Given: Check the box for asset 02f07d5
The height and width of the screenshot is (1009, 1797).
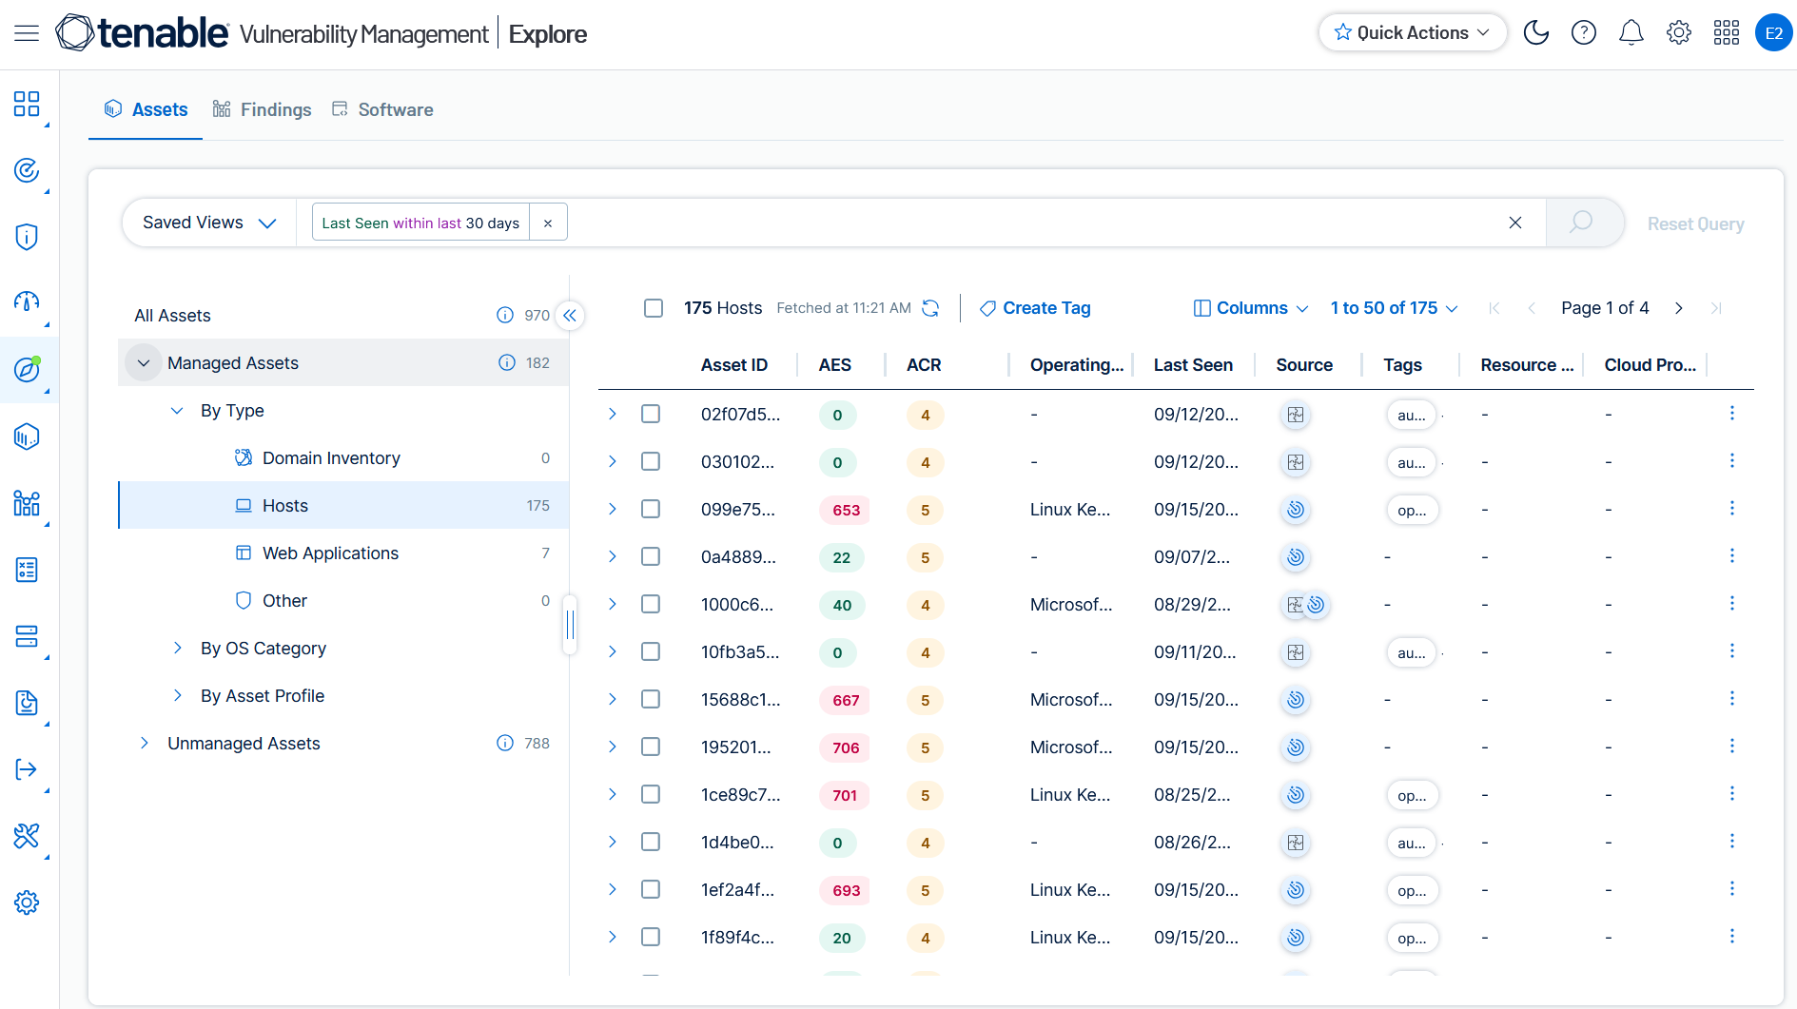Looking at the screenshot, I should pos(651,415).
